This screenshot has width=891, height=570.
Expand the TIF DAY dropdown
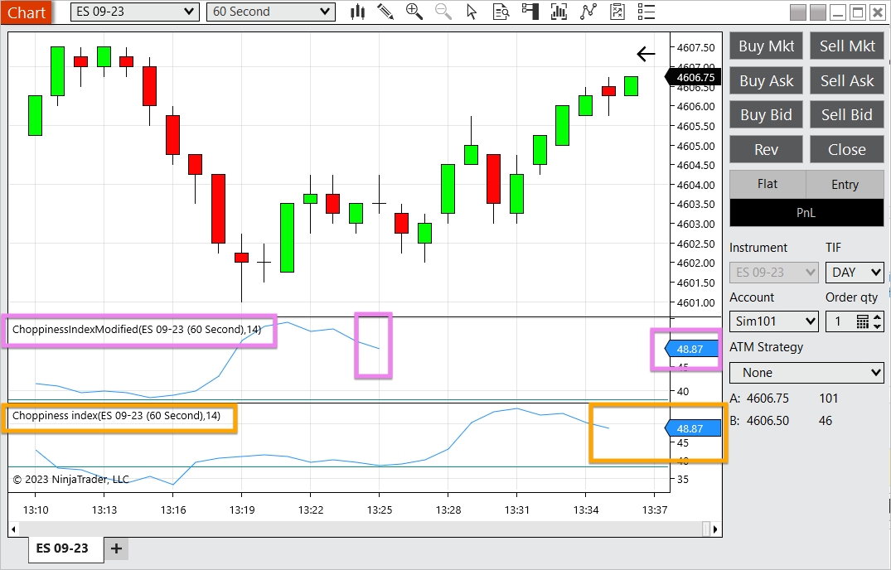(x=855, y=273)
